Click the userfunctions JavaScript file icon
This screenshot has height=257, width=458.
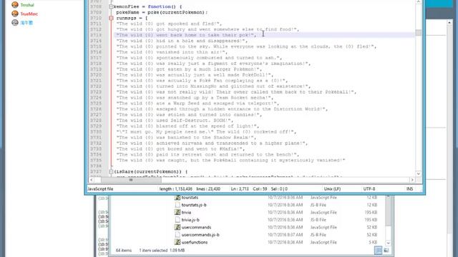tap(177, 242)
